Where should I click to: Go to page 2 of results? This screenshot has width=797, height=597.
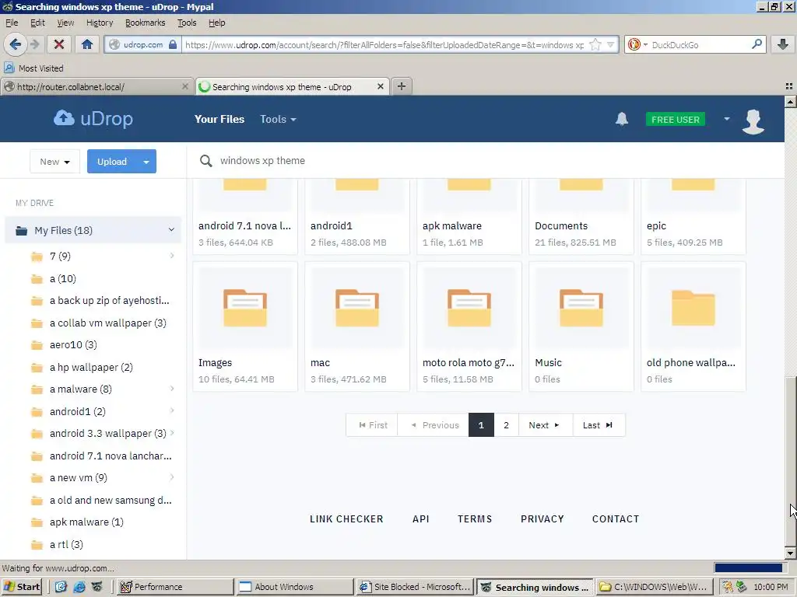506,425
